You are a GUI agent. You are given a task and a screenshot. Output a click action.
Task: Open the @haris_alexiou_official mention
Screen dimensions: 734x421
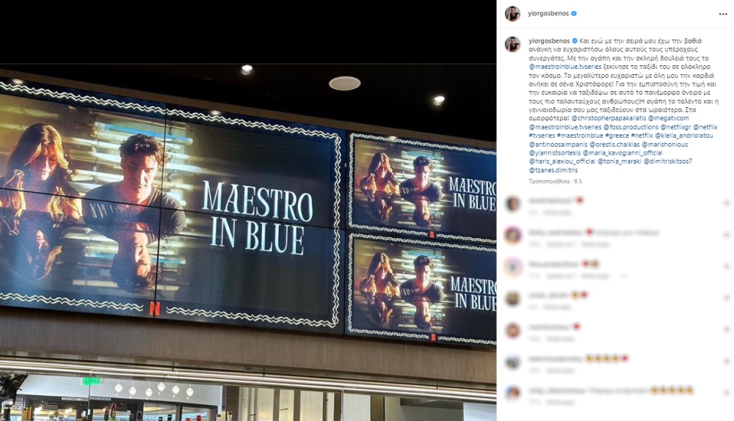click(562, 161)
